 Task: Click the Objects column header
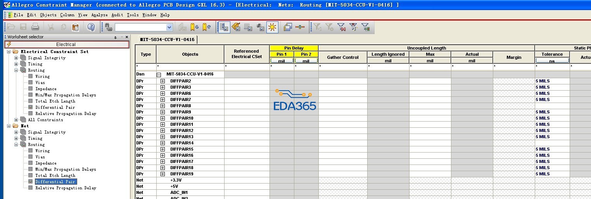point(190,54)
